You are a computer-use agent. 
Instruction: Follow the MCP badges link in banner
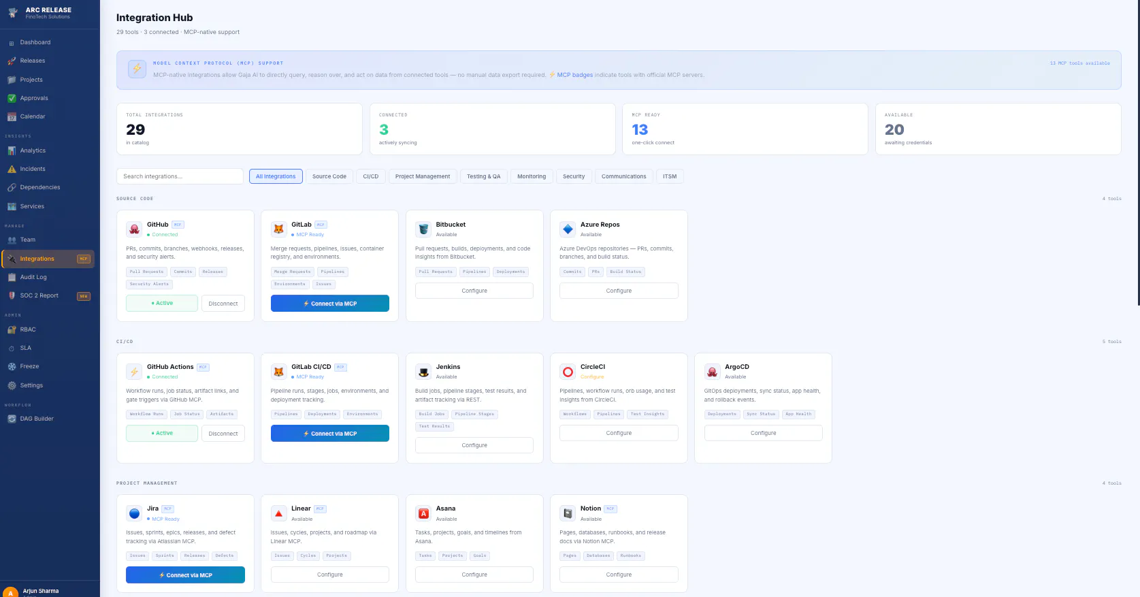[x=575, y=75]
